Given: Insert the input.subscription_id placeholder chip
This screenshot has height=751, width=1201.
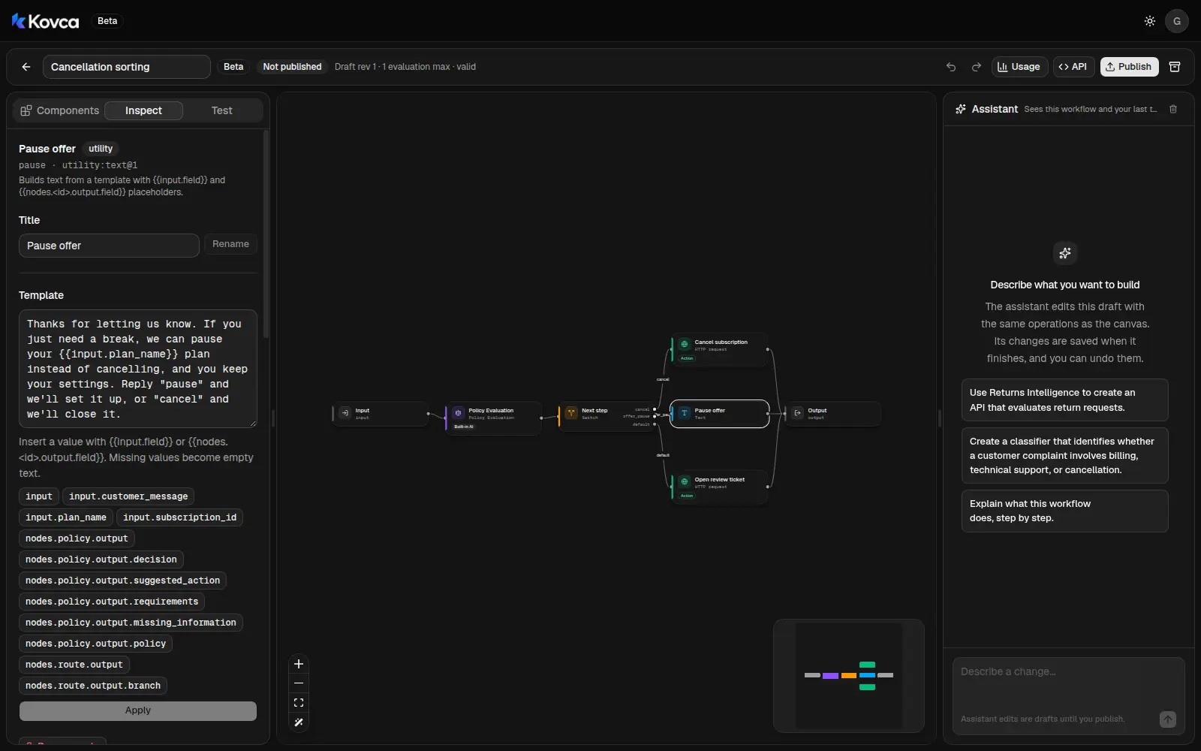Looking at the screenshot, I should click(179, 517).
